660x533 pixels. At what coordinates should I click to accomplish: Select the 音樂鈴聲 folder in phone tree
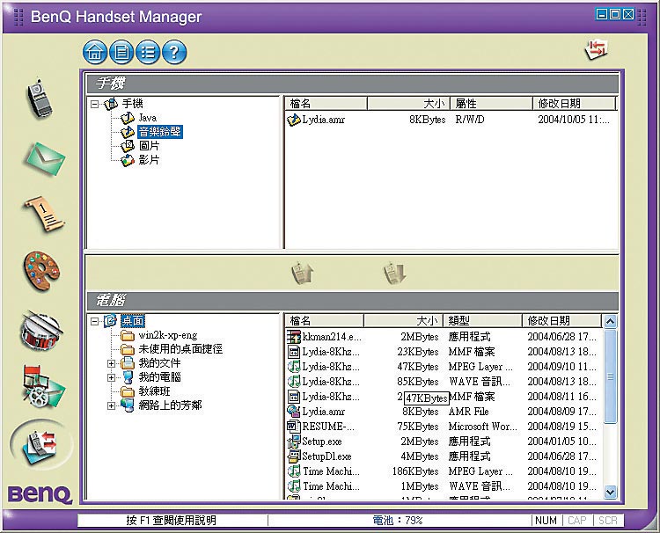click(x=160, y=132)
